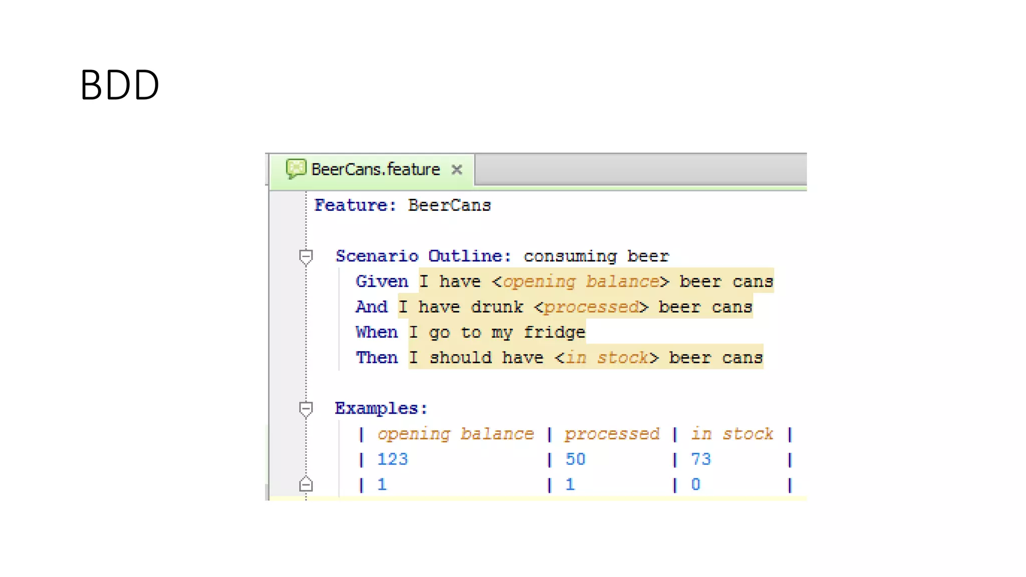Click the 0 value in last table row
The image size is (1026, 577).
695,484
